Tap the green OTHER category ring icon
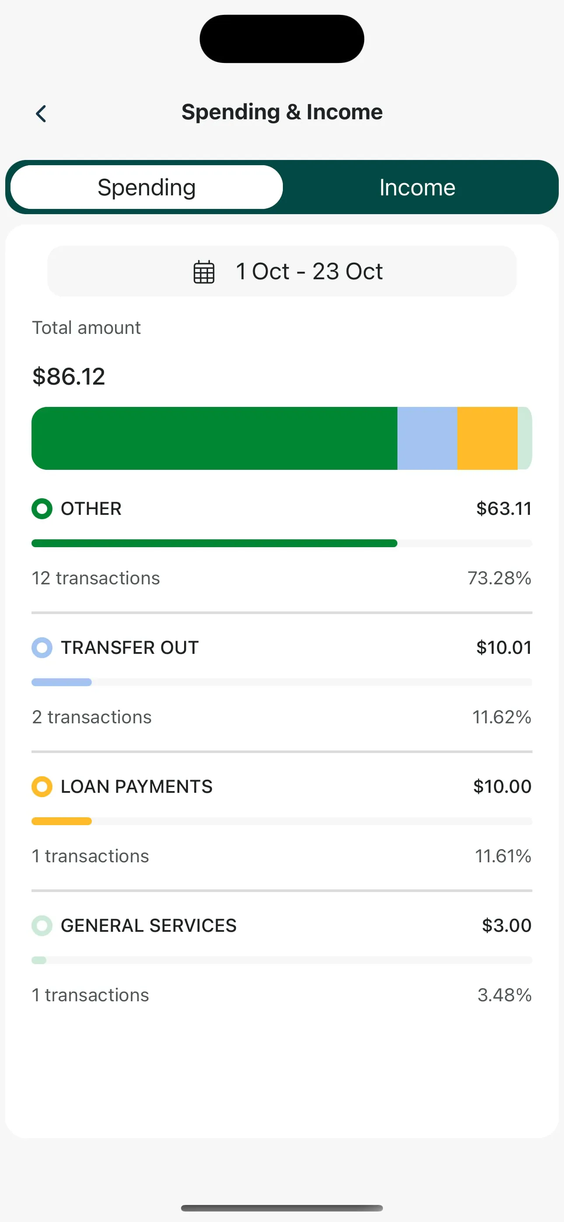Image resolution: width=564 pixels, height=1222 pixels. tap(42, 509)
